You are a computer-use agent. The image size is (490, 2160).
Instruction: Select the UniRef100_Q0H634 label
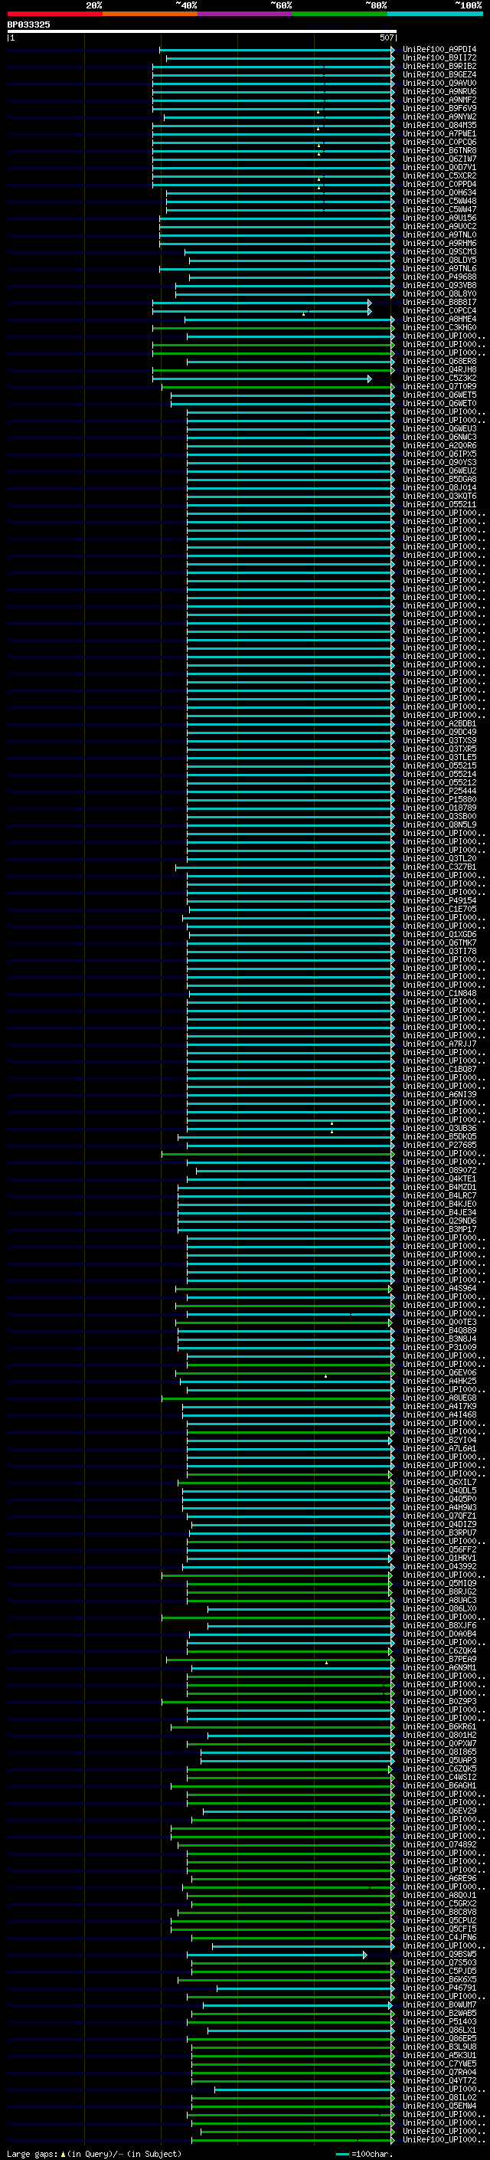[x=439, y=193]
